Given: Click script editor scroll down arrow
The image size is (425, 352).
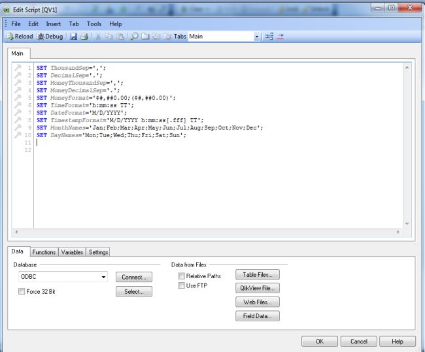Looking at the screenshot, I should click(407, 223).
